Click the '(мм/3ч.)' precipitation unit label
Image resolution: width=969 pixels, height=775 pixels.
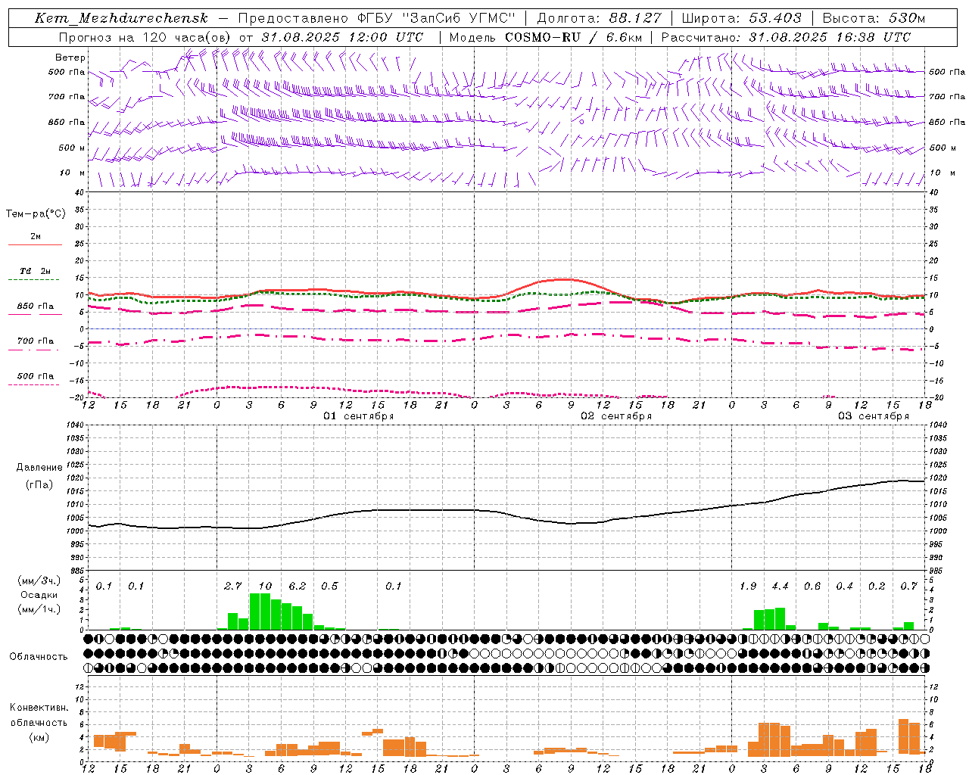(x=39, y=581)
